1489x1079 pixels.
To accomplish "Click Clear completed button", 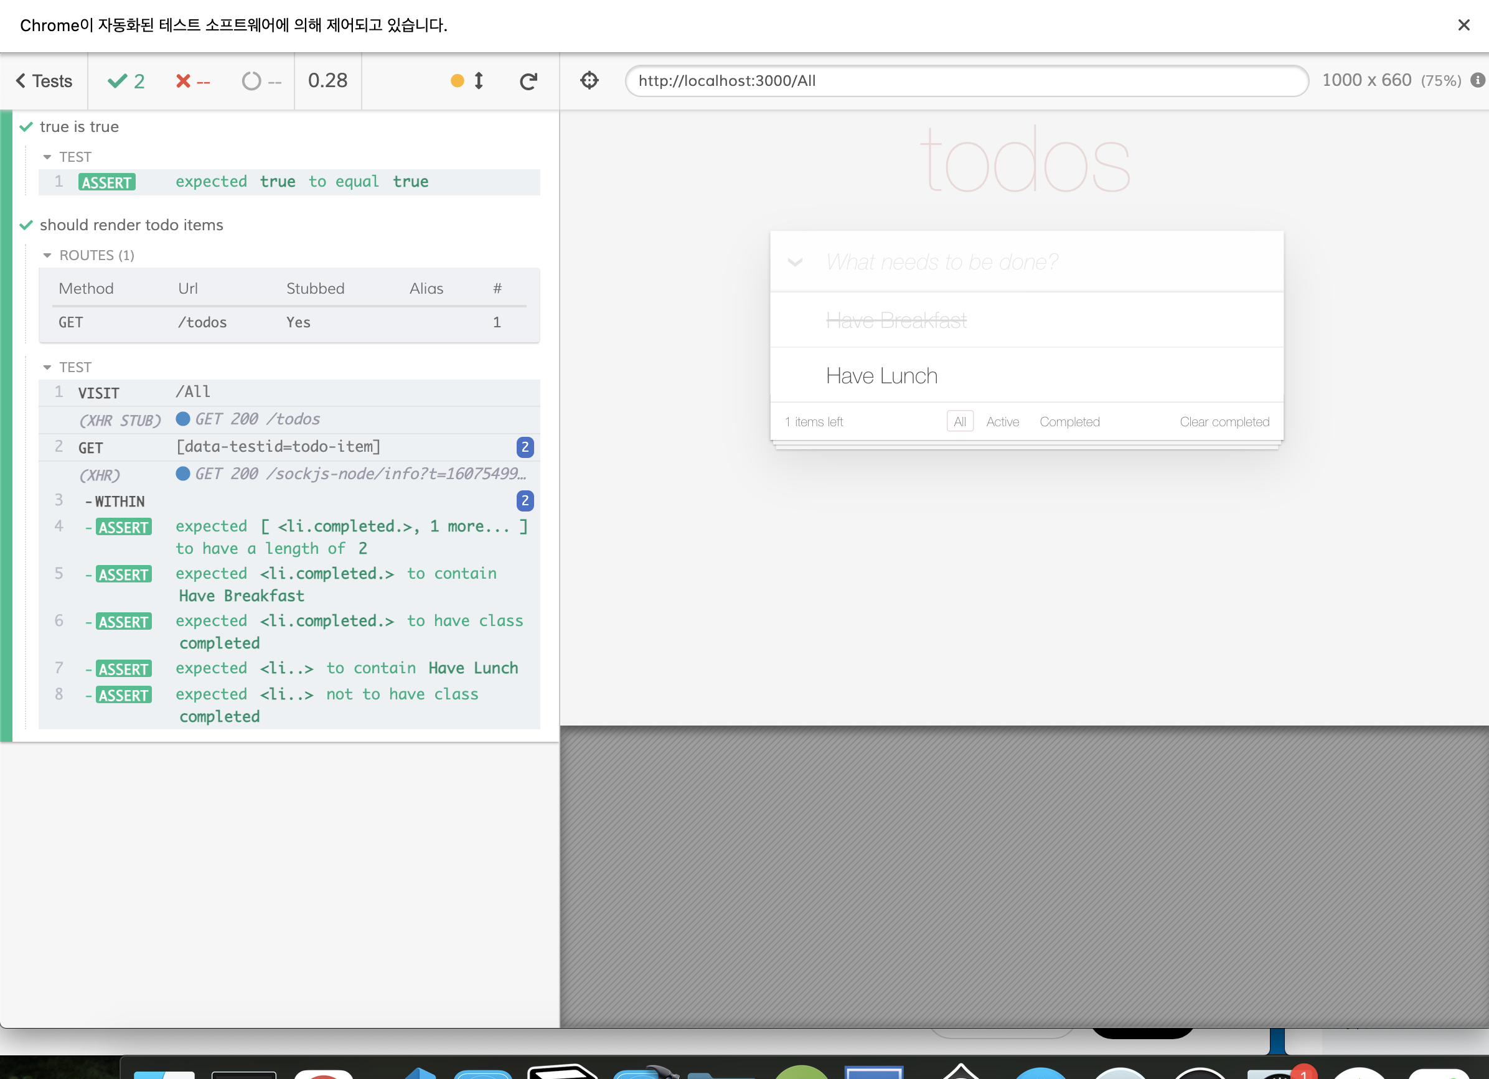I will coord(1224,421).
